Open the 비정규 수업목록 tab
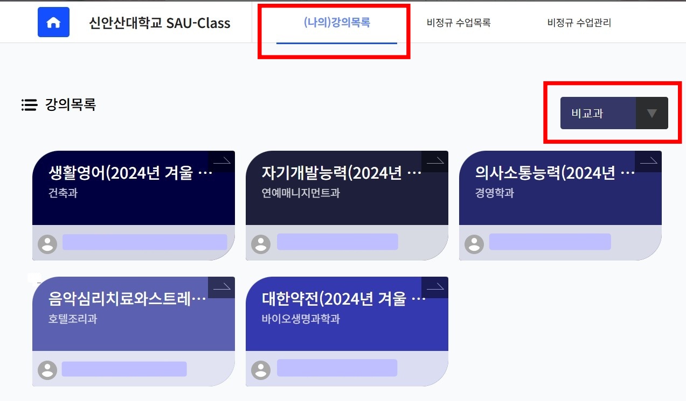Screen dimensions: 686x401 (x=459, y=23)
